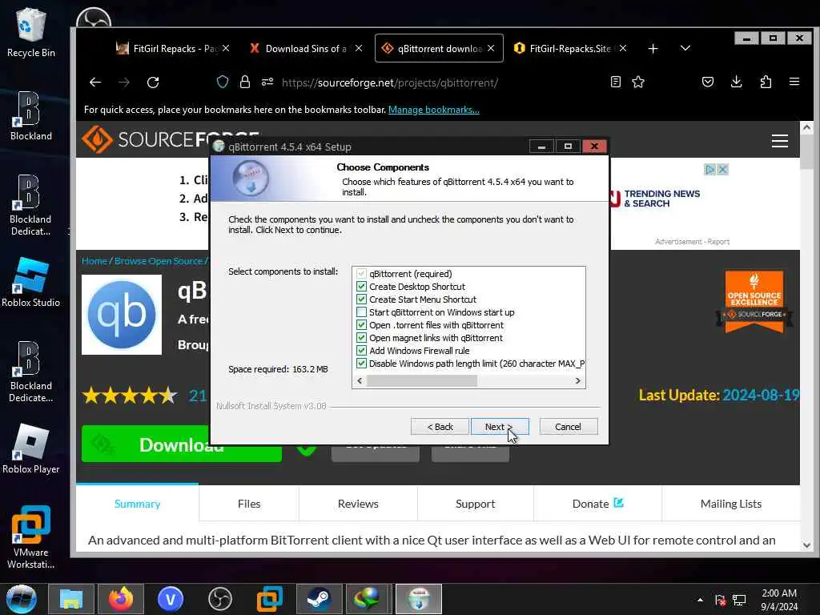Close the qBittorrent download tab
Image resolution: width=820 pixels, height=615 pixels.
(x=491, y=48)
